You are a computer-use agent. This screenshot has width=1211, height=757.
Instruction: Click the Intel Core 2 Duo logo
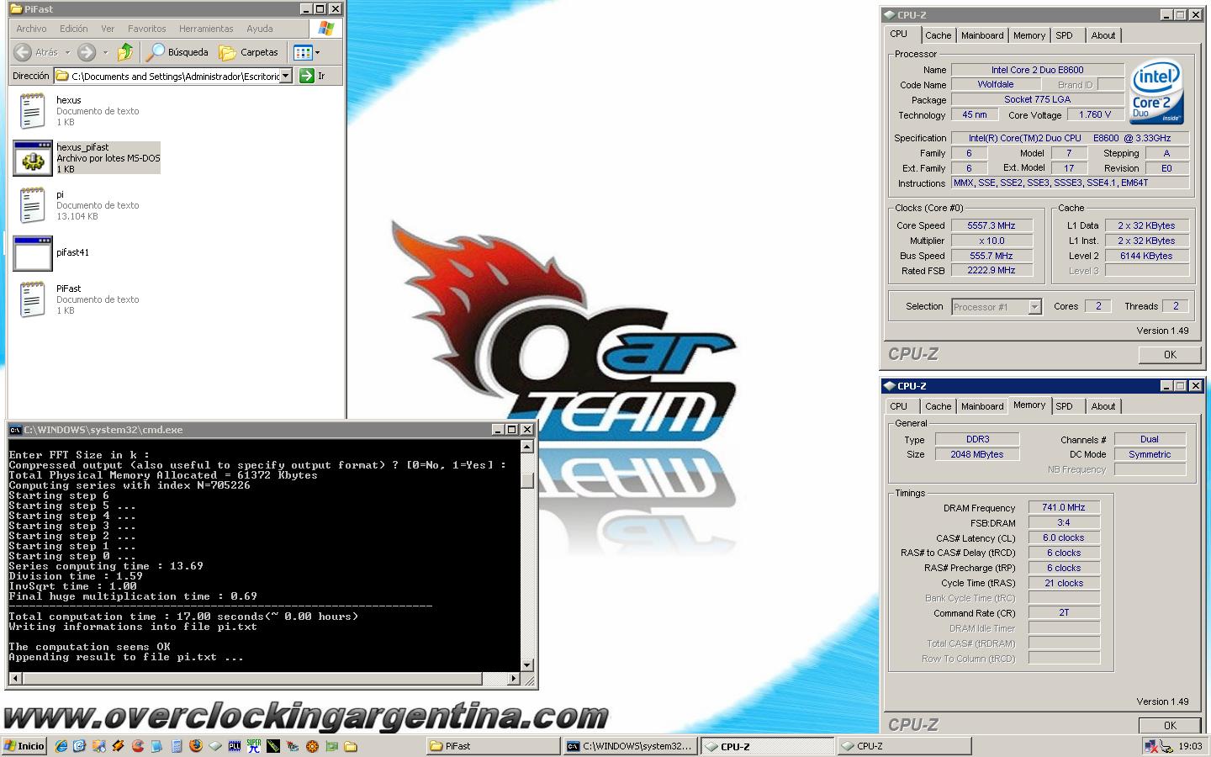click(x=1156, y=92)
